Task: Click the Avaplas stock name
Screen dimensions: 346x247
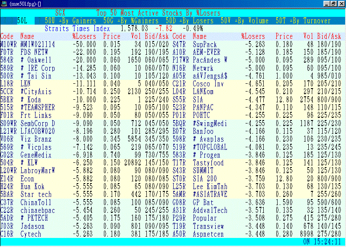Action: click(208, 139)
